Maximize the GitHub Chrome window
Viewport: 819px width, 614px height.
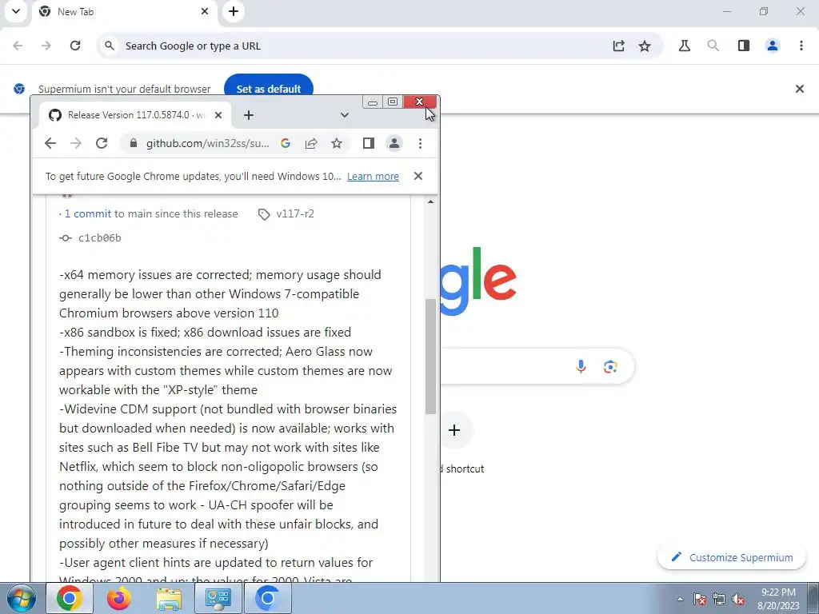pos(393,102)
